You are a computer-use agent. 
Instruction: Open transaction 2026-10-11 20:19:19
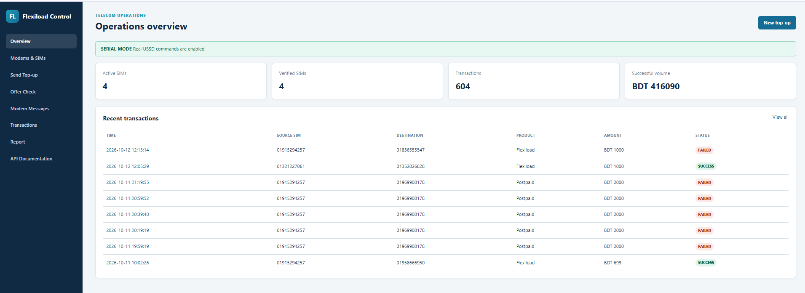click(x=127, y=230)
